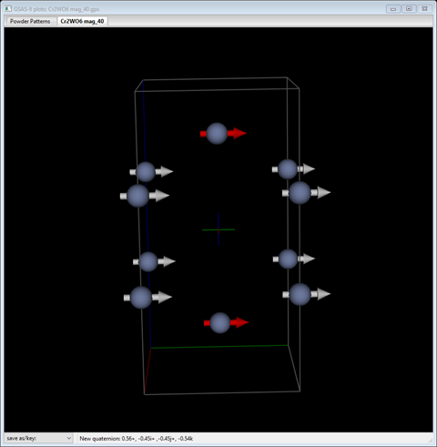Select the larger front atom at upper right
The width and height of the screenshot is (437, 447).
[x=300, y=193]
